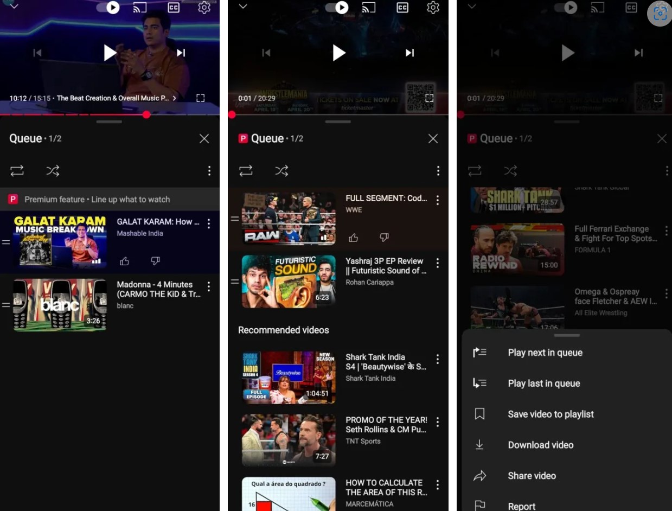
Task: Shuffle the queue above the Premium feature banner
Action: point(53,171)
